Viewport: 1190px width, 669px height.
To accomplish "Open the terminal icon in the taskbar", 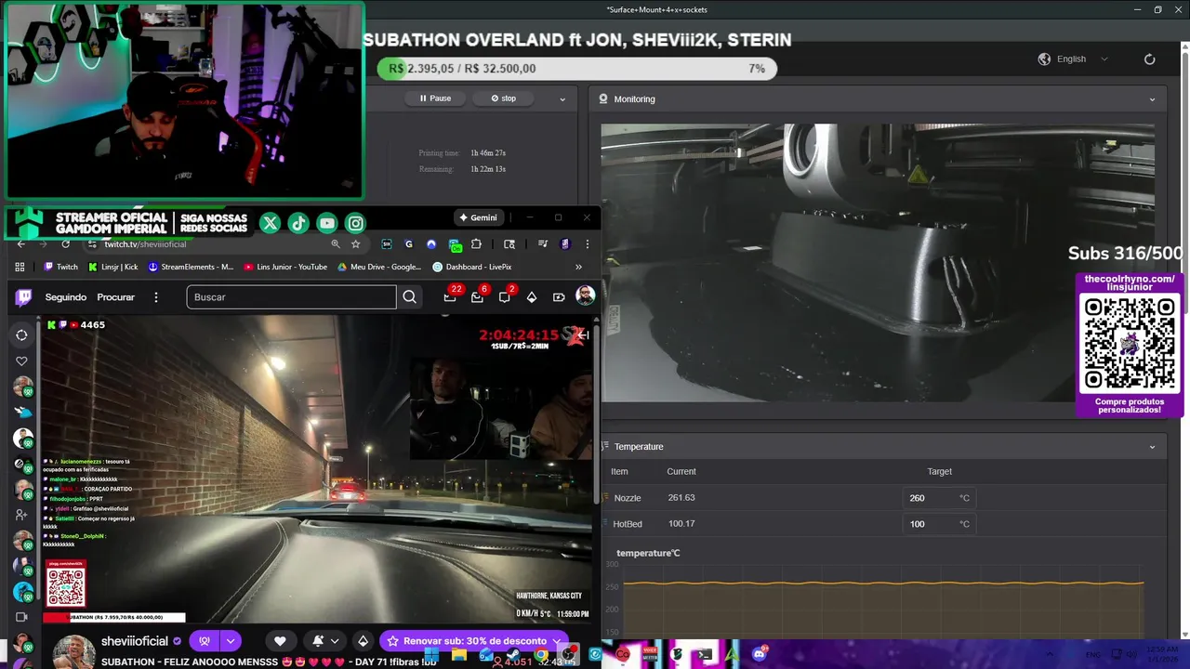I will coord(705,654).
